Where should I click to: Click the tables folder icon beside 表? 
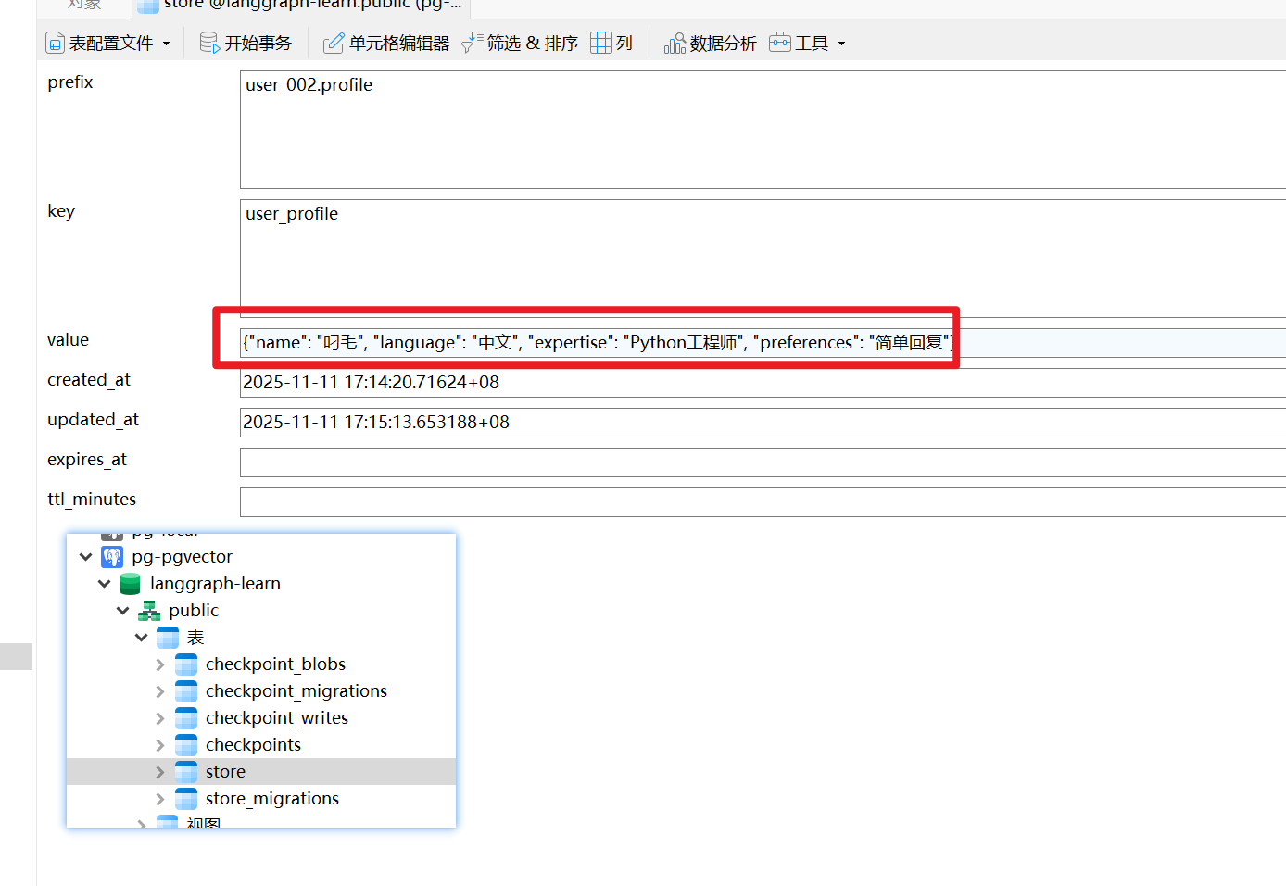(168, 638)
